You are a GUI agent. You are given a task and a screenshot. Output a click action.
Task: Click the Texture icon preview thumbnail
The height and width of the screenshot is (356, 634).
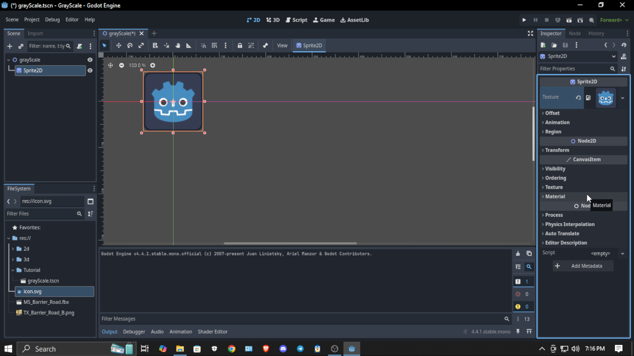click(606, 98)
